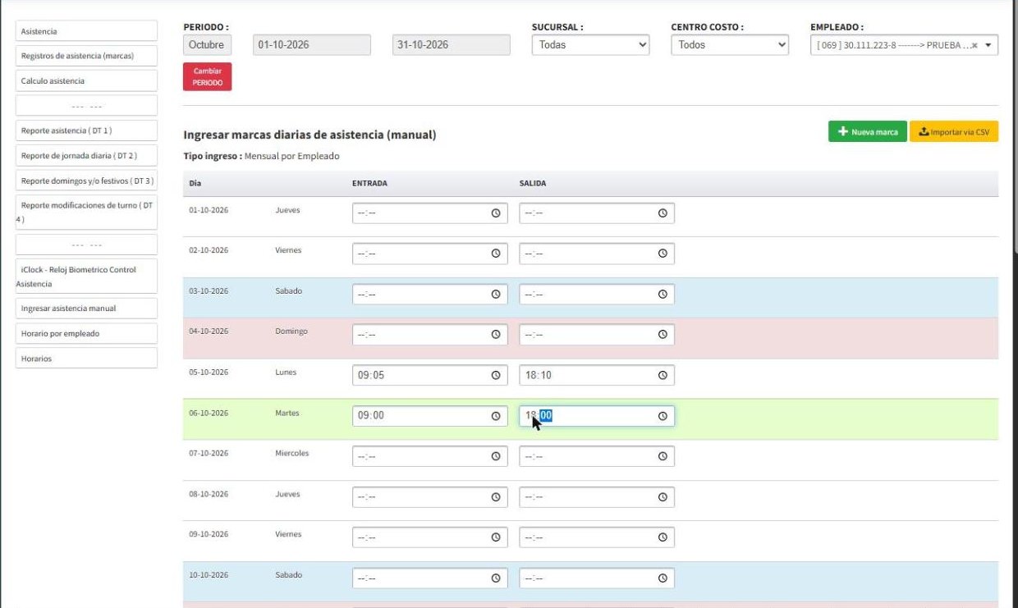The image size is (1018, 608).
Task: Open the clock picker for Miercoles 07-10-2026 SALIDA
Action: pos(663,456)
